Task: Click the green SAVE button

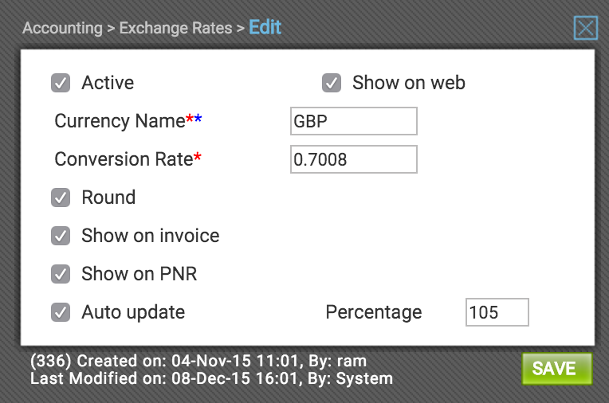Action: [557, 369]
